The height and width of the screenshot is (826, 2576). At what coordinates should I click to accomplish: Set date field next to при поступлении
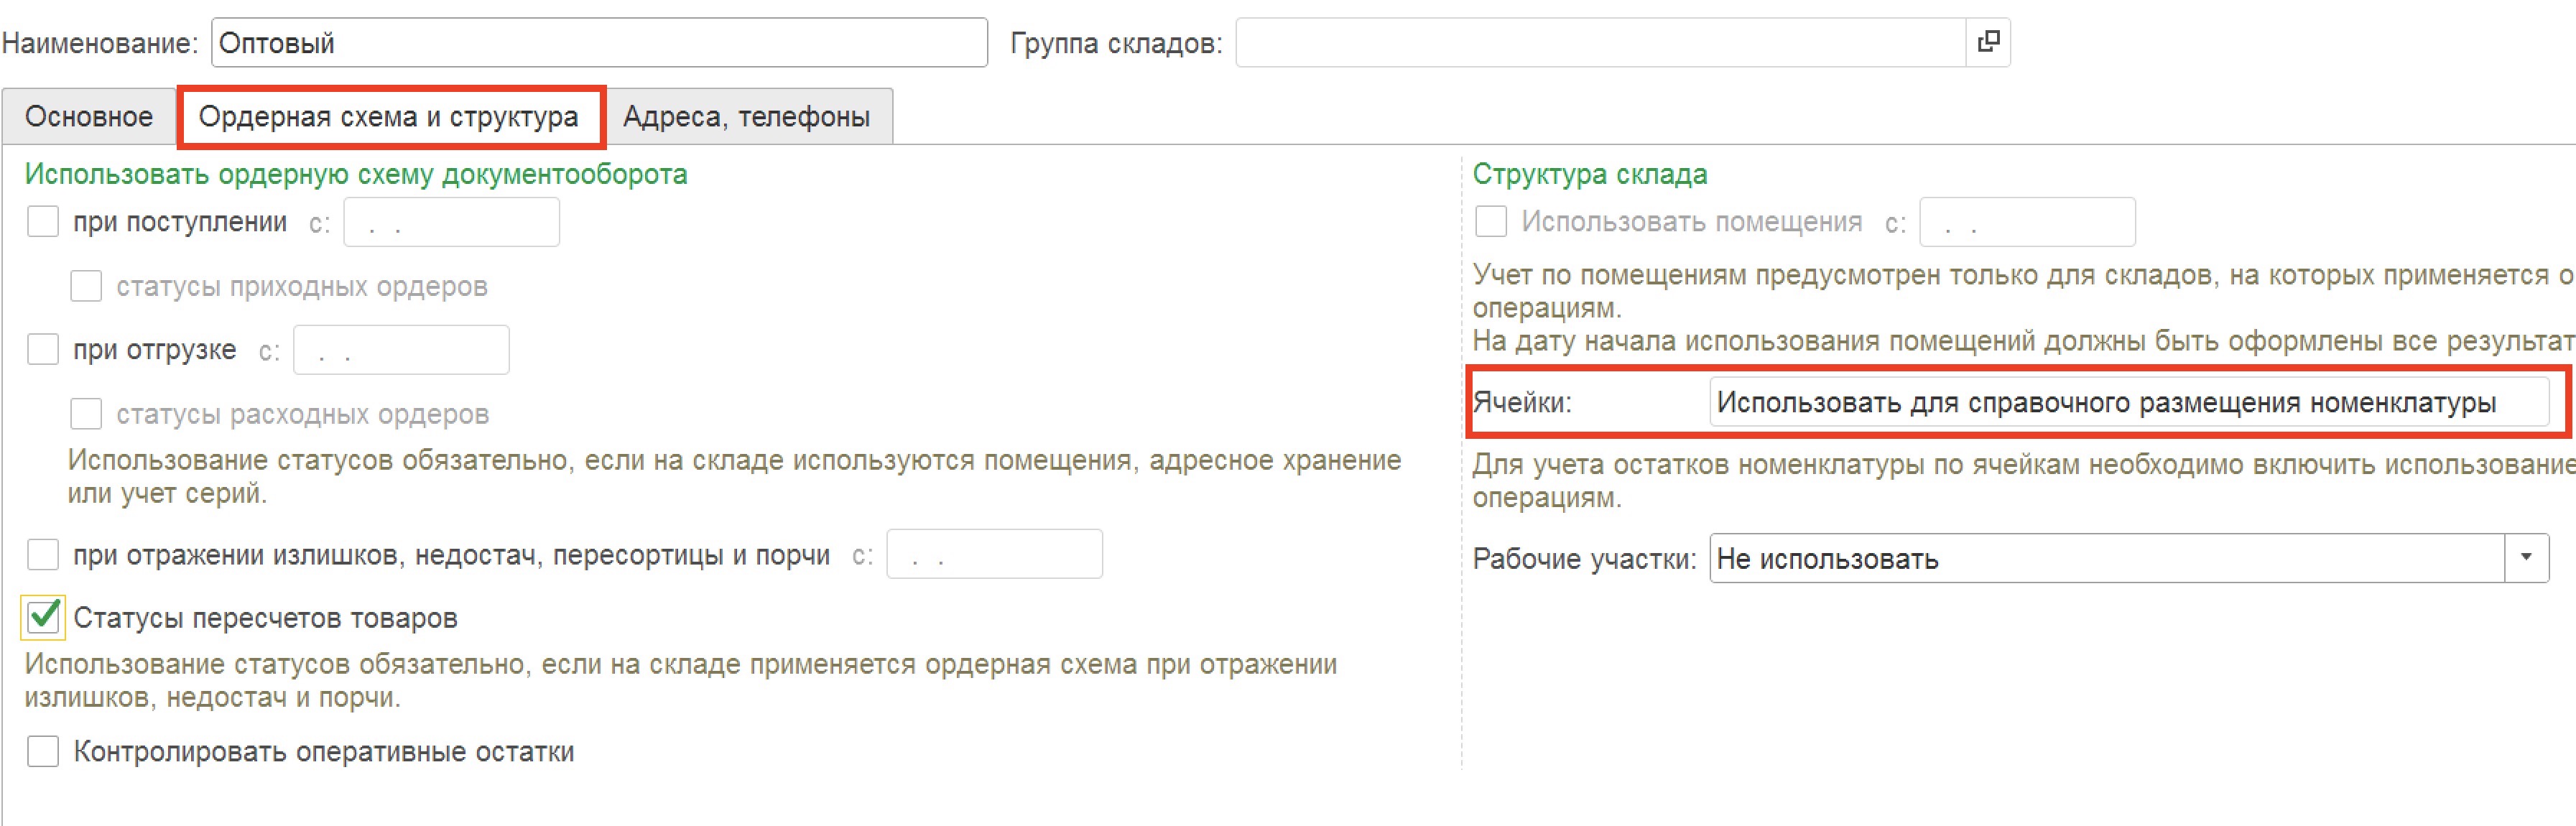coord(452,222)
